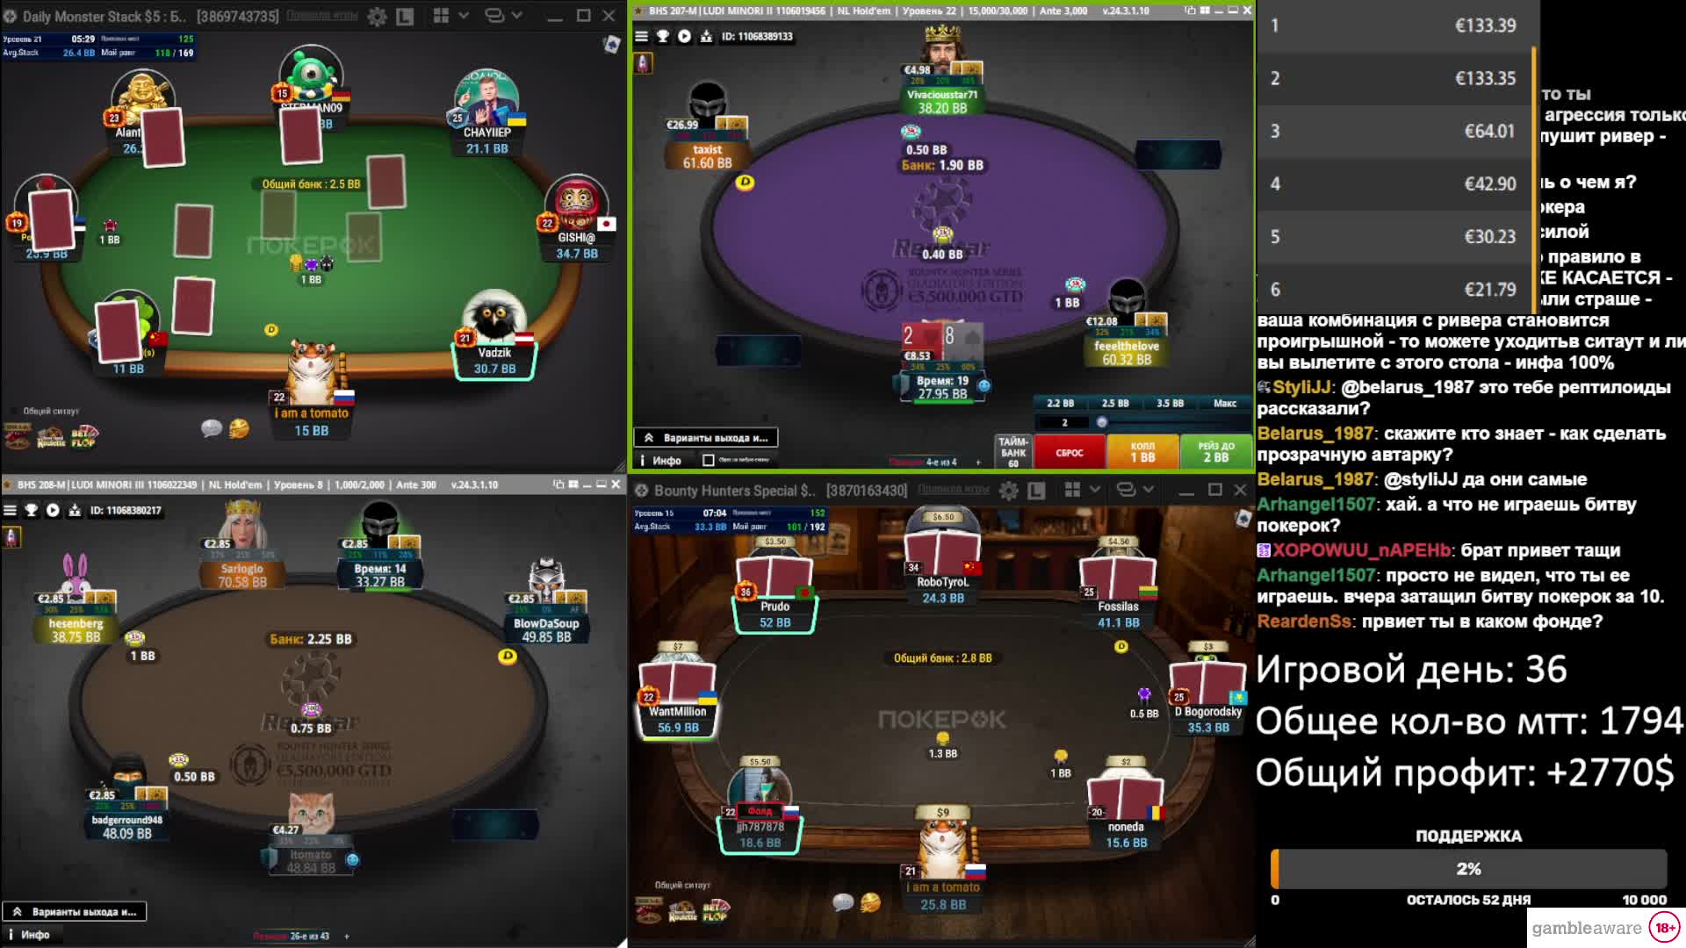Screen dimensions: 1686x948
Task: Click the orange КОЛЛ 1 BB button
Action: click(1142, 453)
